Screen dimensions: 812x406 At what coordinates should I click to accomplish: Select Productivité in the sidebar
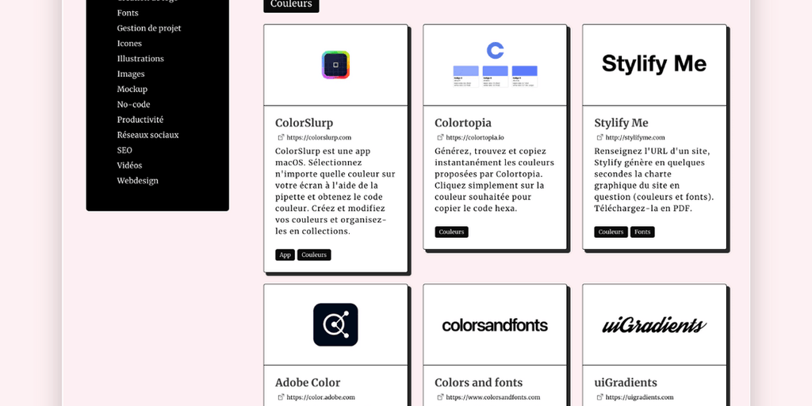tap(140, 120)
